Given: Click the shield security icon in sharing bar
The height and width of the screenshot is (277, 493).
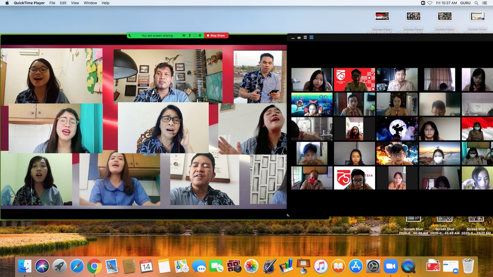Looking at the screenshot, I should (x=200, y=36).
